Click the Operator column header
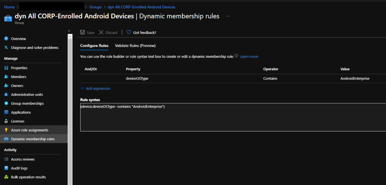Image resolution: width=386 pixels, height=185 pixels. pyautogui.click(x=271, y=69)
